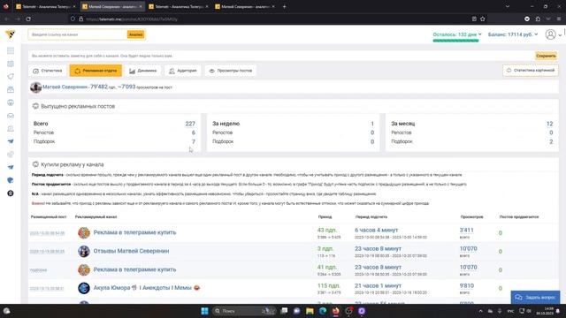Click the 43 subscribers gain value
Viewport: 566px width, 318px height.
326,230
